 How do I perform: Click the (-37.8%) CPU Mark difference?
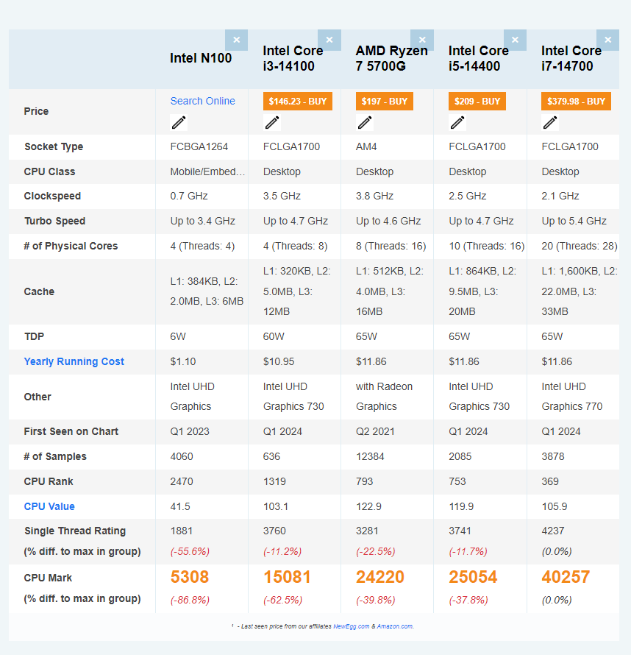click(468, 601)
